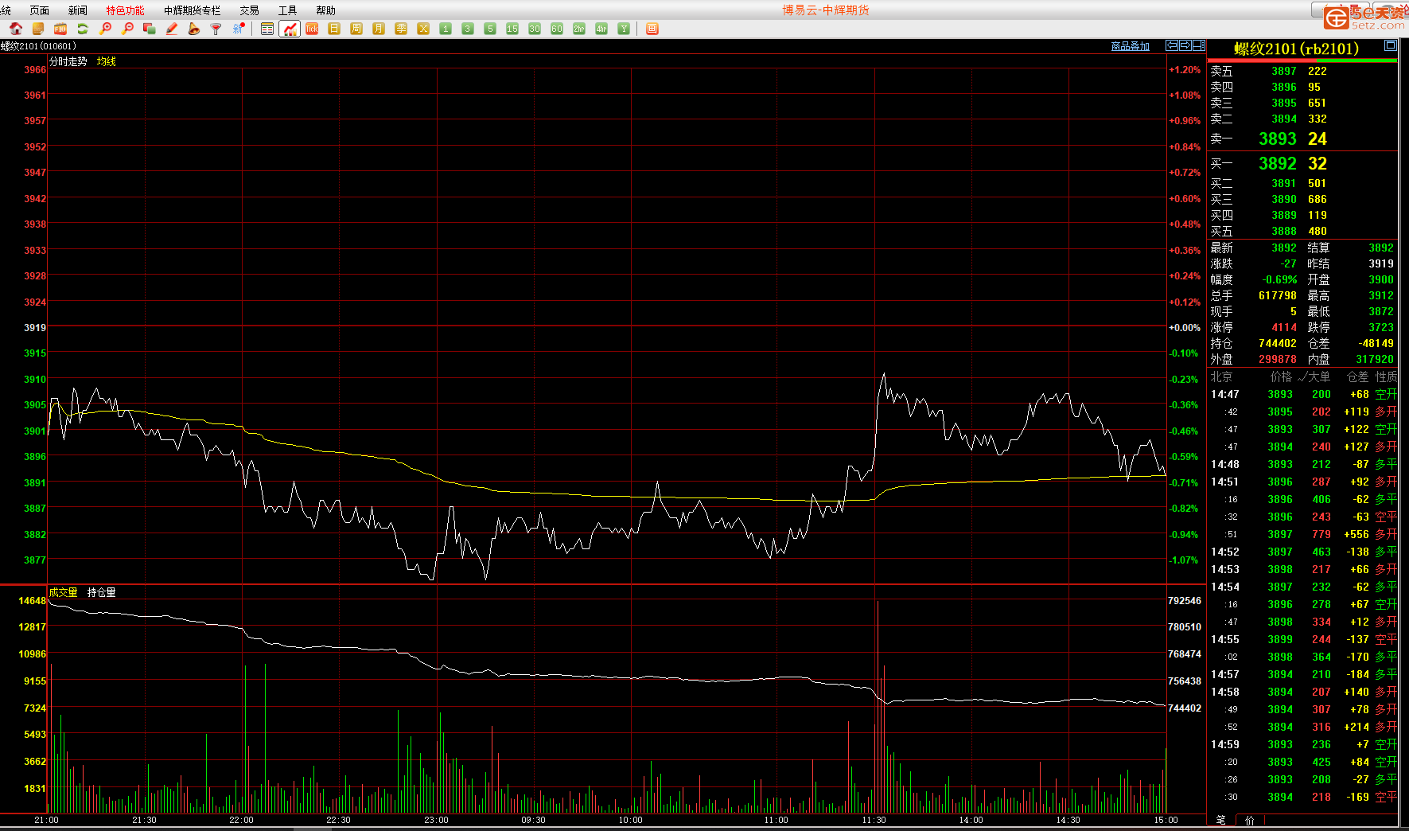This screenshot has width=1409, height=831.
Task: Click the right arrow next contract icon
Action: (x=1185, y=45)
